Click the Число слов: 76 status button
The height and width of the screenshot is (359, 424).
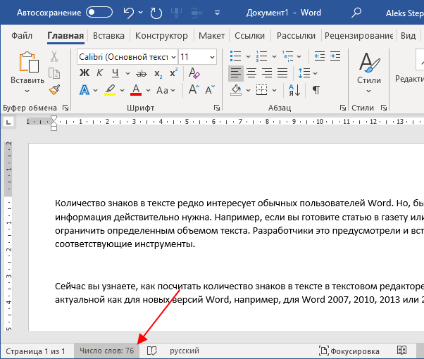pyautogui.click(x=107, y=351)
